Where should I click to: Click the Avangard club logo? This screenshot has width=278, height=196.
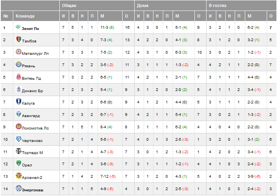(x=19, y=114)
